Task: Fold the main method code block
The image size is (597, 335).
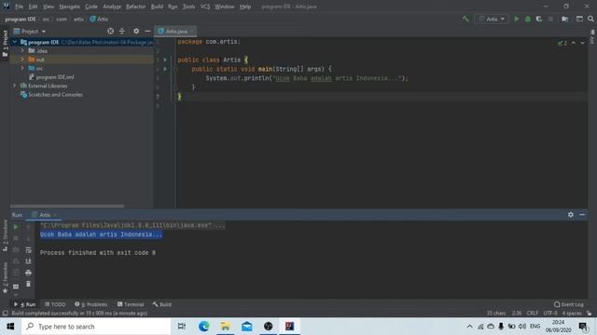Action: pos(175,69)
